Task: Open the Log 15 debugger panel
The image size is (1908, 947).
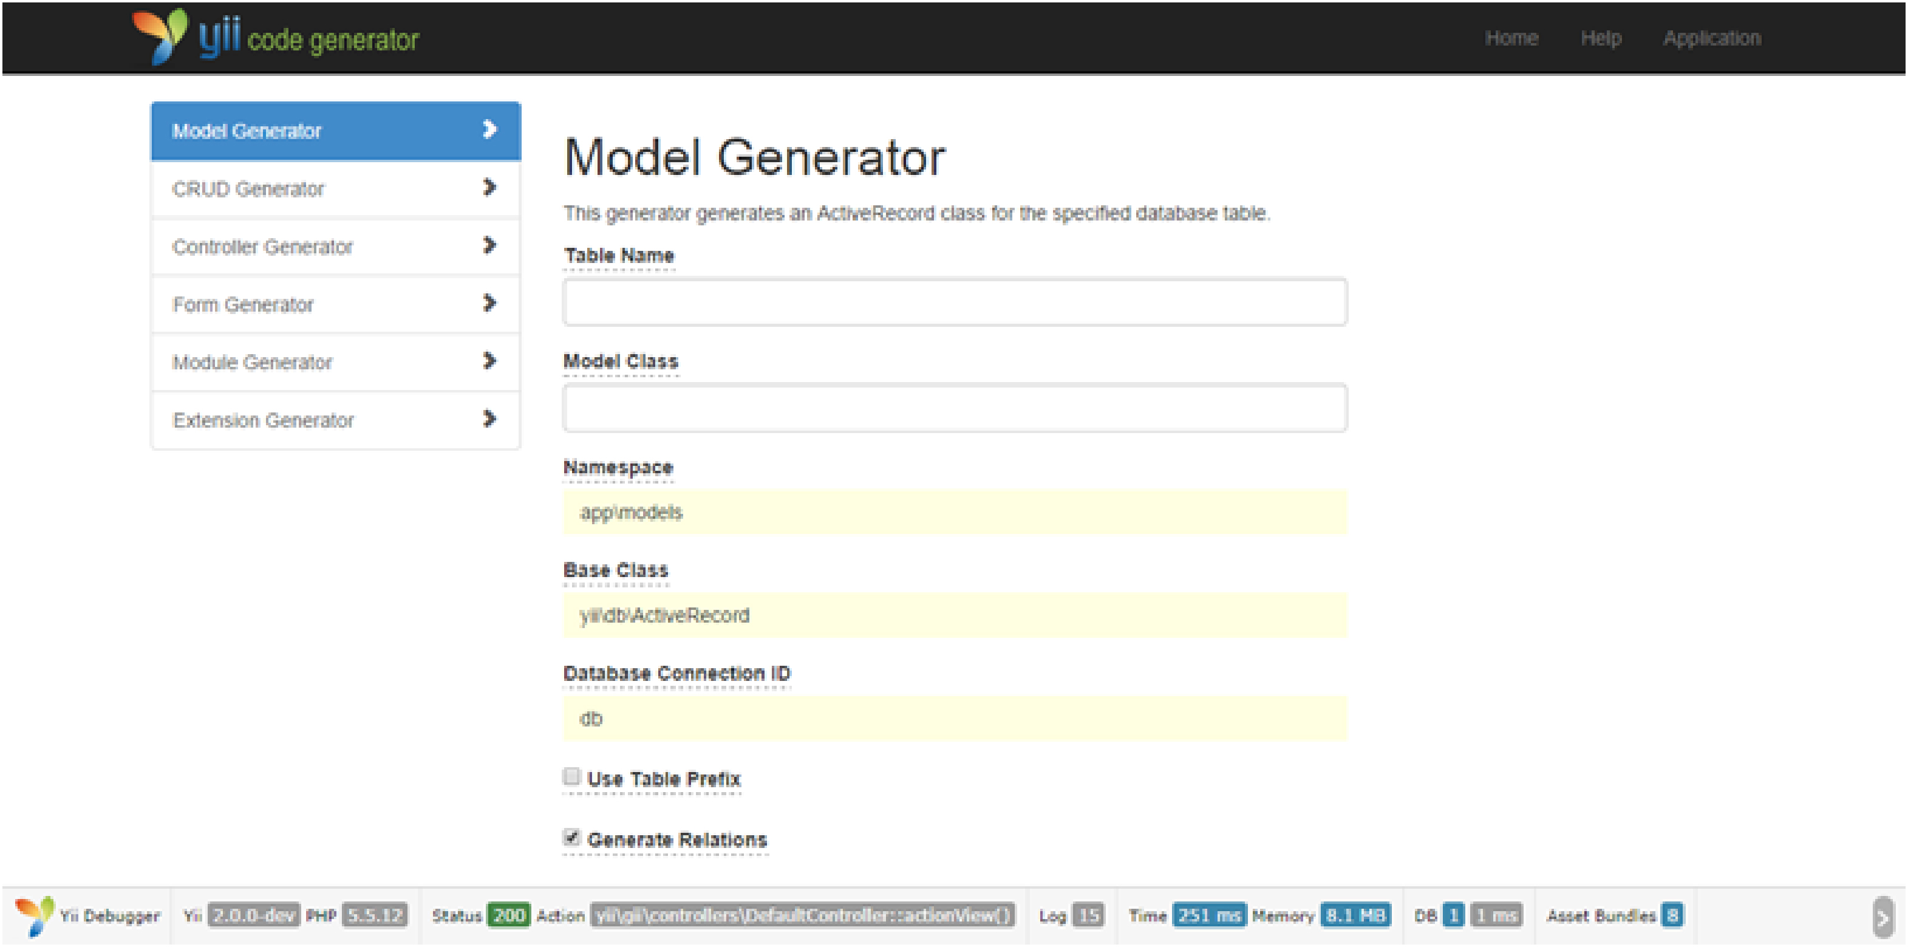Action: point(1088,916)
